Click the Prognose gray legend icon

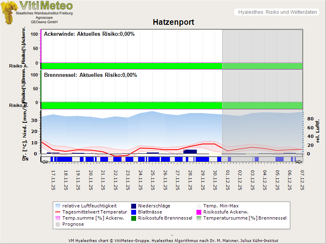[57, 224]
